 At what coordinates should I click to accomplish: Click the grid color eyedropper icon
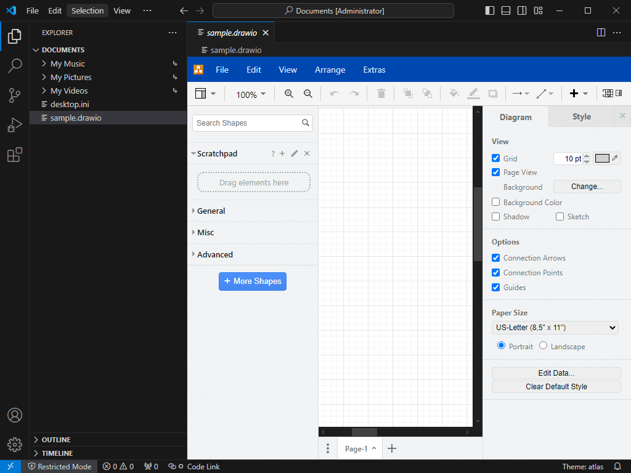pyautogui.click(x=615, y=158)
